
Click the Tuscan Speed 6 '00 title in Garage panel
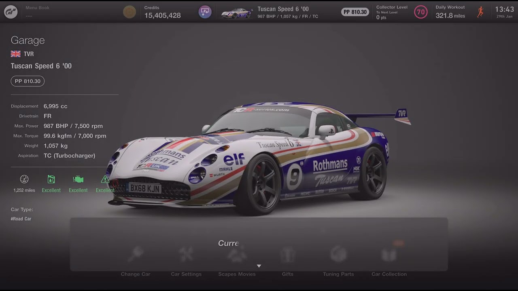coord(41,66)
